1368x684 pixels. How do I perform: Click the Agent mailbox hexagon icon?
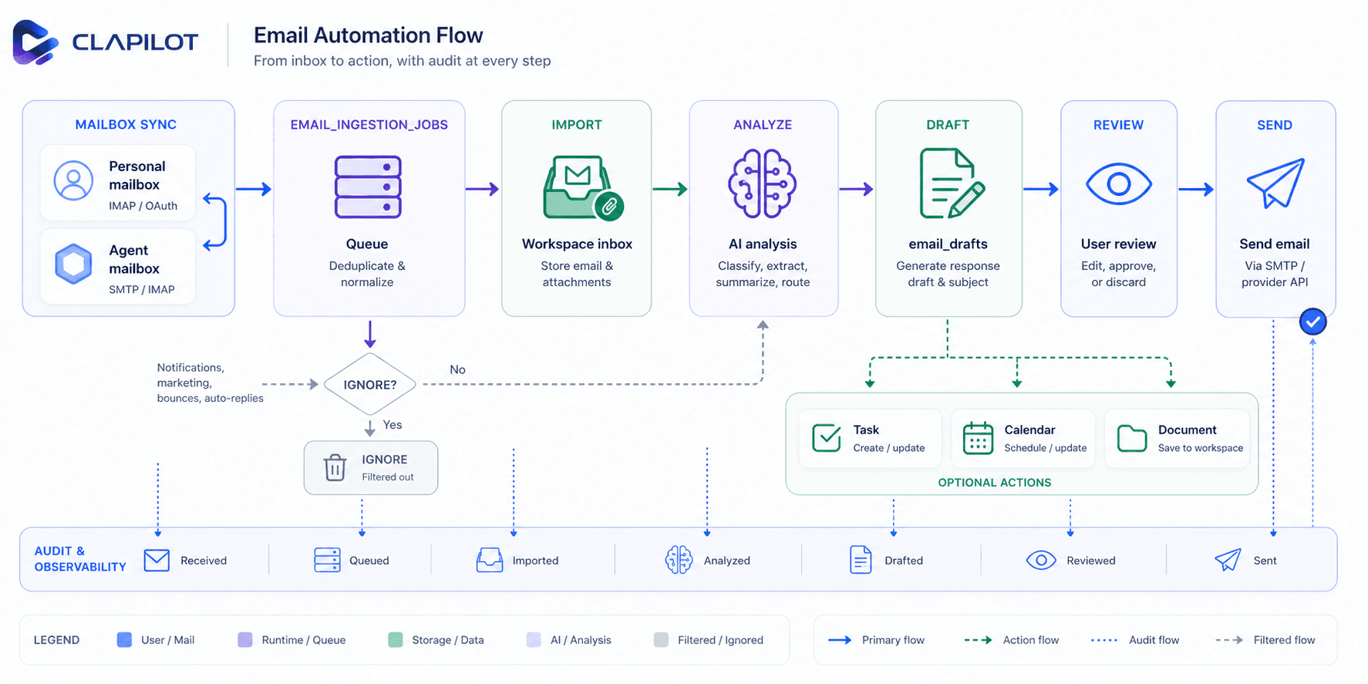tap(73, 265)
